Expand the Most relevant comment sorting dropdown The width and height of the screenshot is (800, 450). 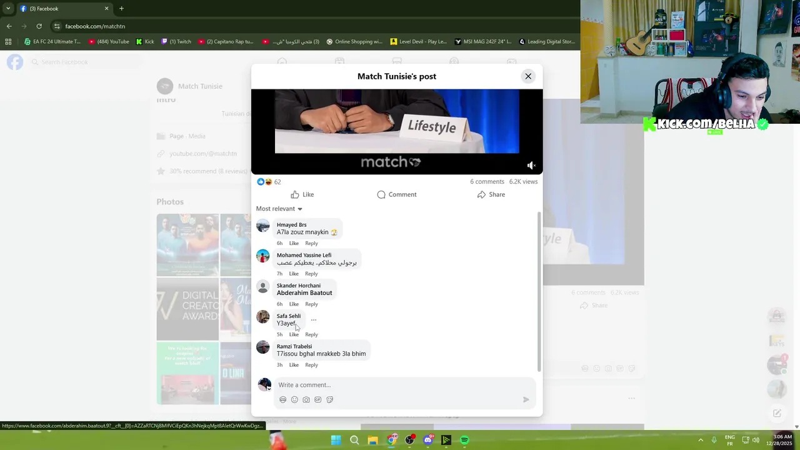pyautogui.click(x=279, y=209)
